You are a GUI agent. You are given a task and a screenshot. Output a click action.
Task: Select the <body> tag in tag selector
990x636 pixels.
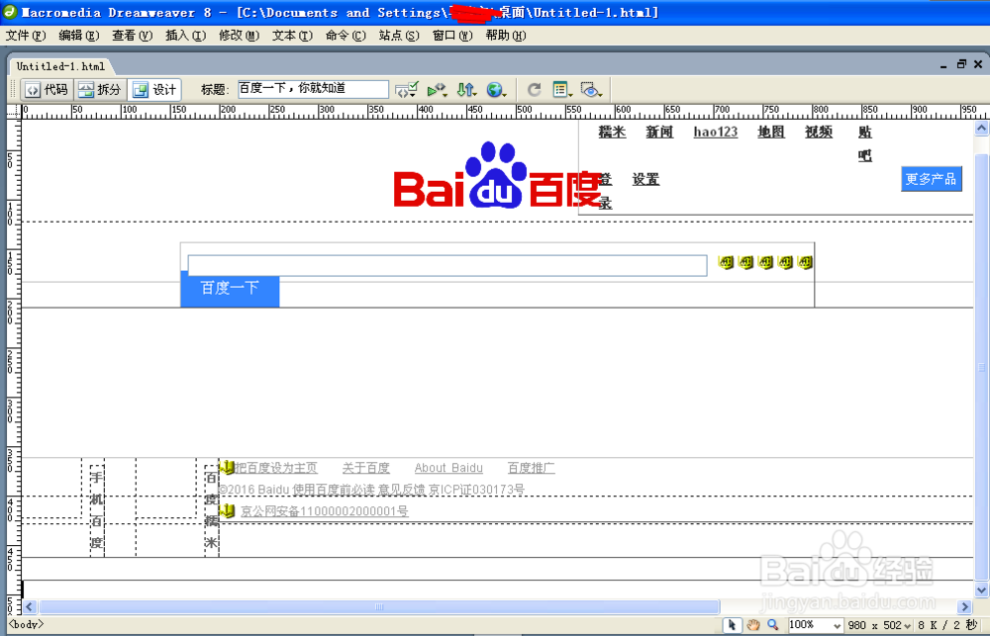(x=26, y=624)
